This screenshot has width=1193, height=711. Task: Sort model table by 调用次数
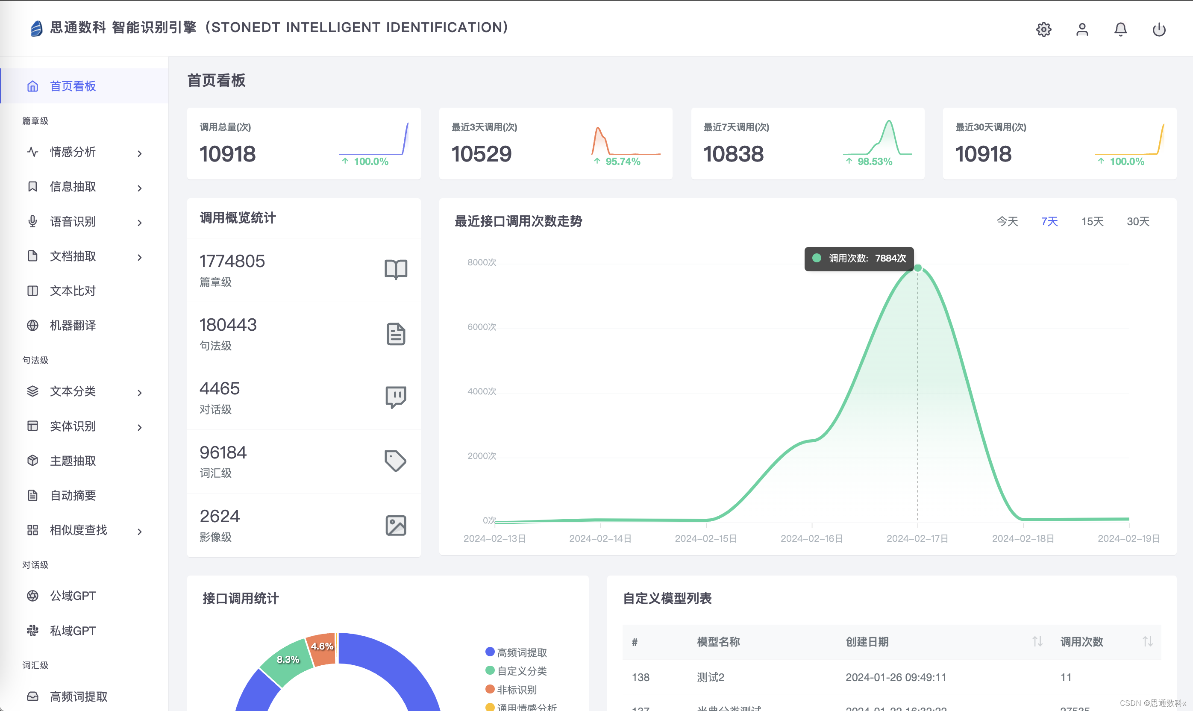[x=1147, y=641]
